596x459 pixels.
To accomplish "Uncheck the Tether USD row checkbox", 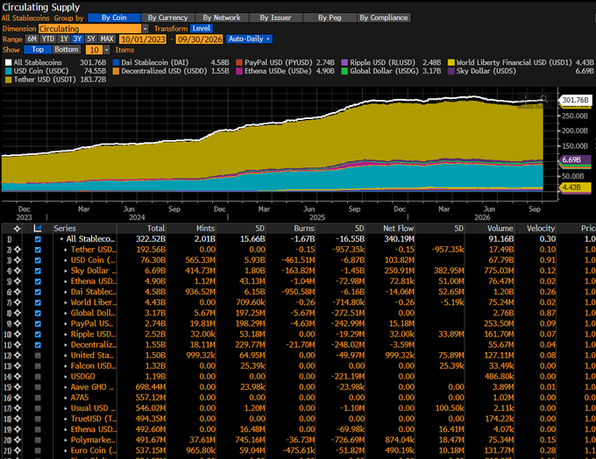I will (38, 250).
